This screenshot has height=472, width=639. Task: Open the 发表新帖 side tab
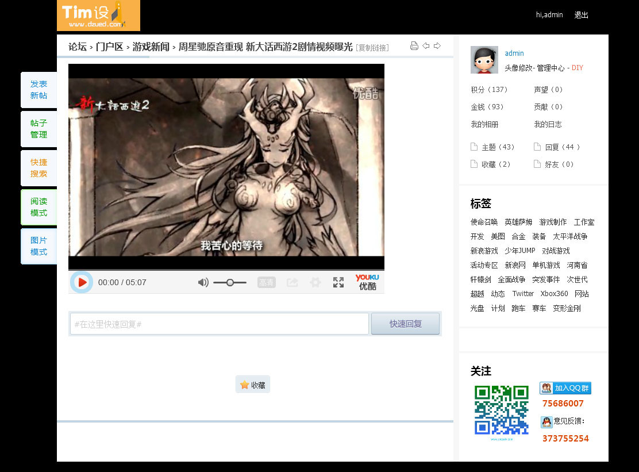click(x=39, y=90)
